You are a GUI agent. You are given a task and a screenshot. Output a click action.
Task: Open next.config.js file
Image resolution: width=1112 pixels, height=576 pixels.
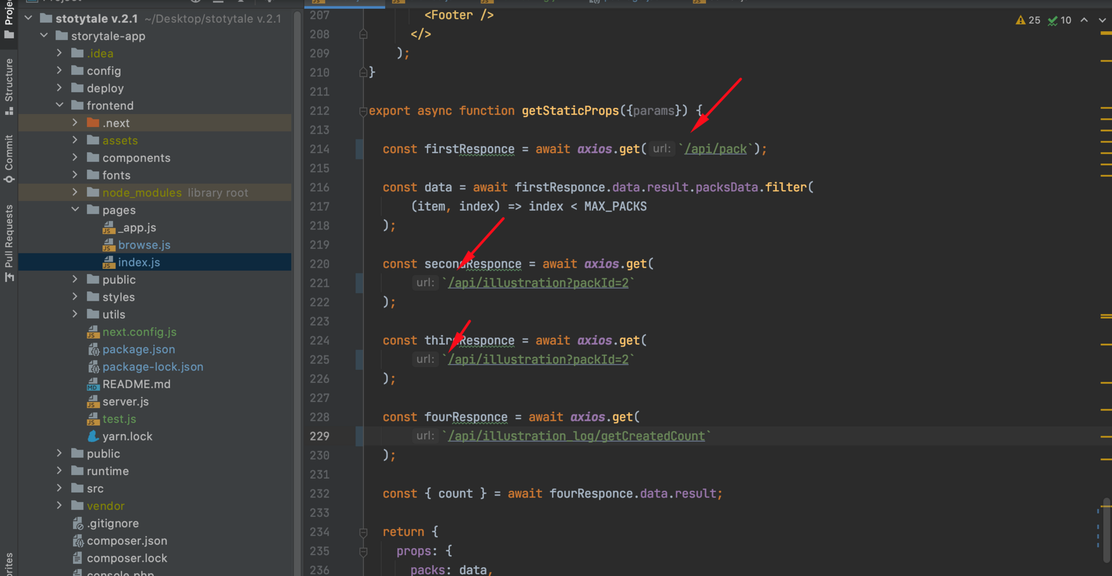tap(140, 332)
